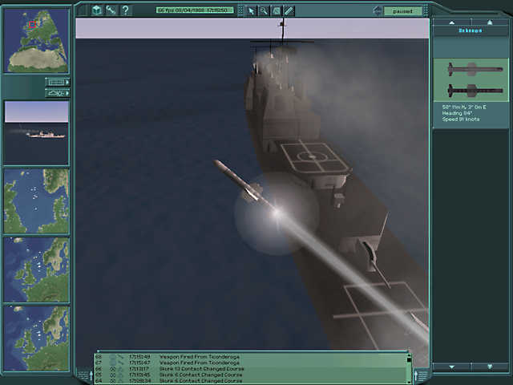Click the time compression up/down stepper
This screenshot has width=513, height=385.
(378, 10)
